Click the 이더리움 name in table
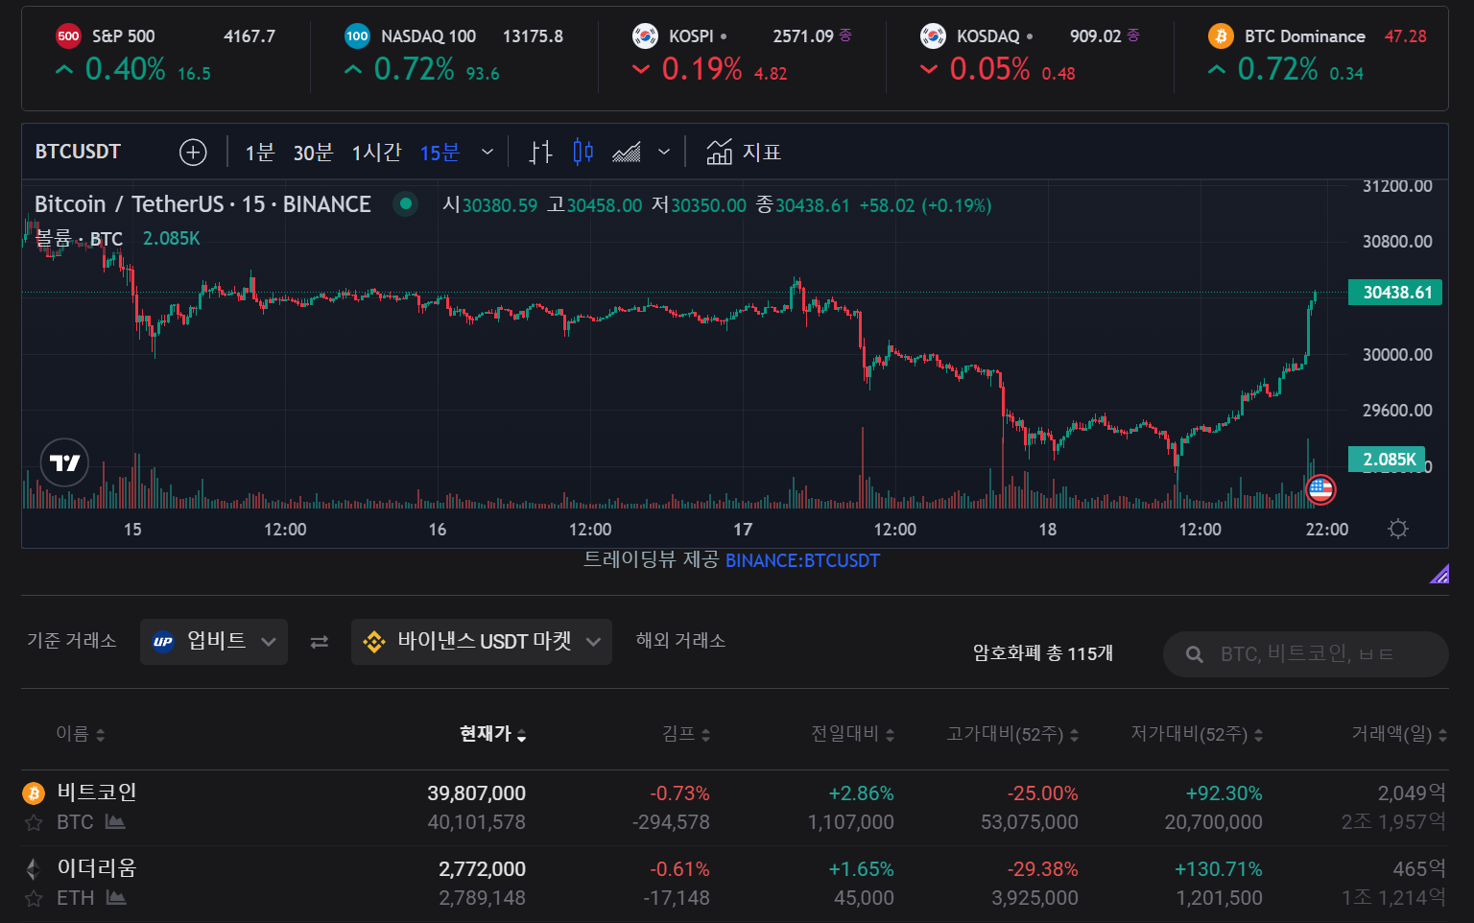1474x923 pixels. pyautogui.click(x=97, y=868)
